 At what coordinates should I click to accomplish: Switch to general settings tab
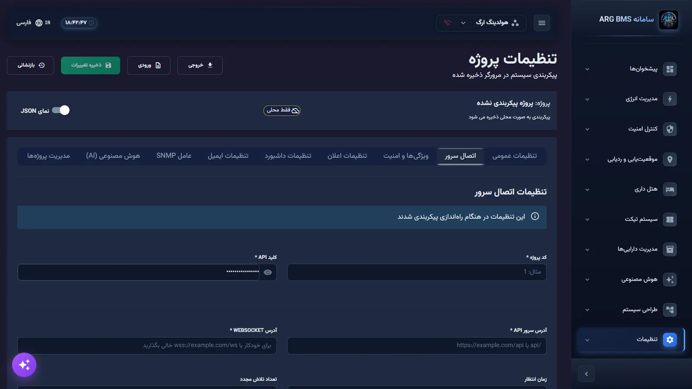(x=515, y=156)
